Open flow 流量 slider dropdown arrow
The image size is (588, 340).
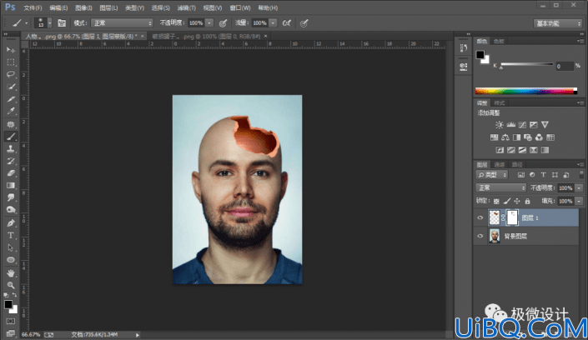pos(273,23)
